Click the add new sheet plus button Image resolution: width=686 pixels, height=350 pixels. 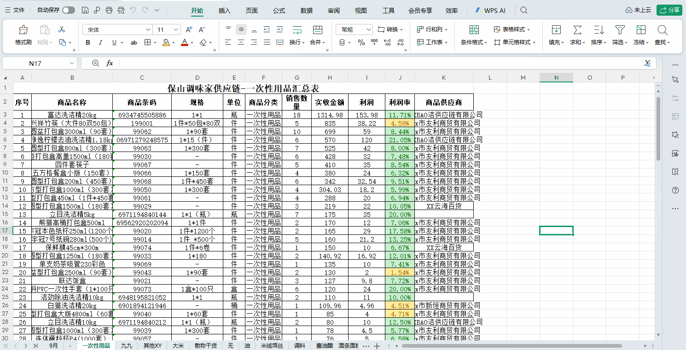click(x=377, y=345)
